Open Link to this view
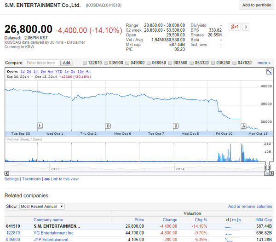 coord(64,179)
